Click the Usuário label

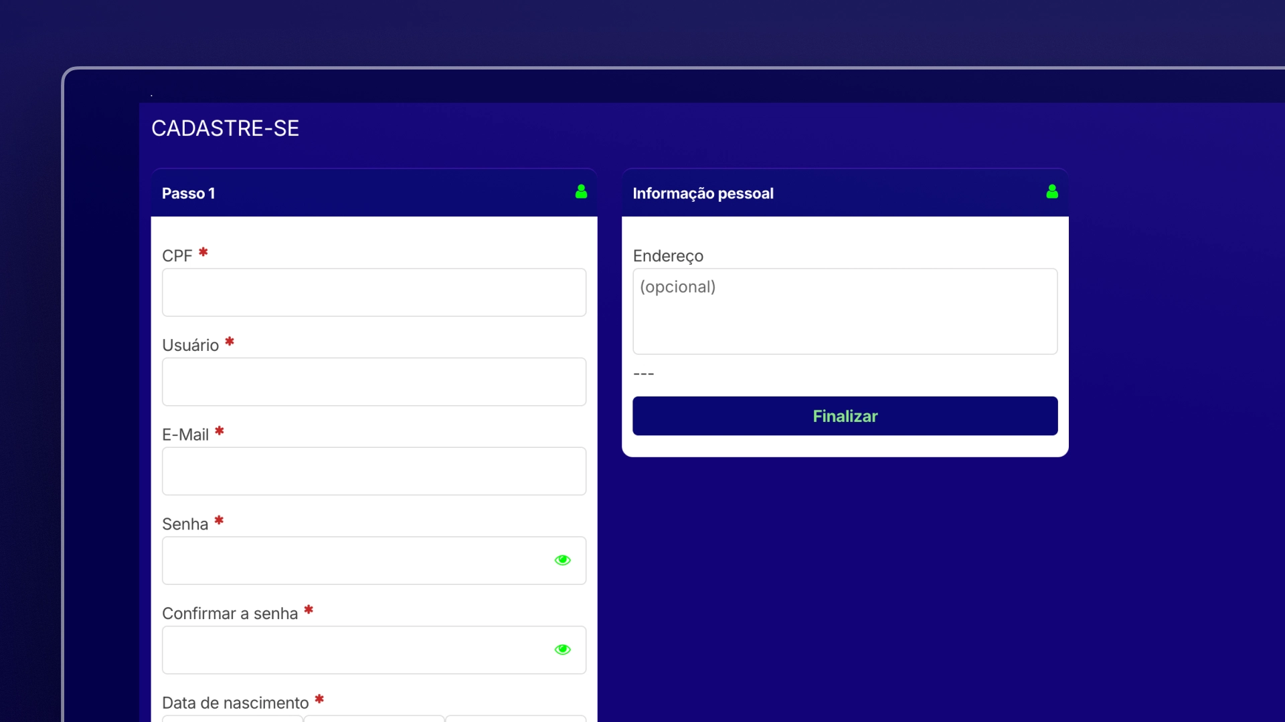click(191, 345)
